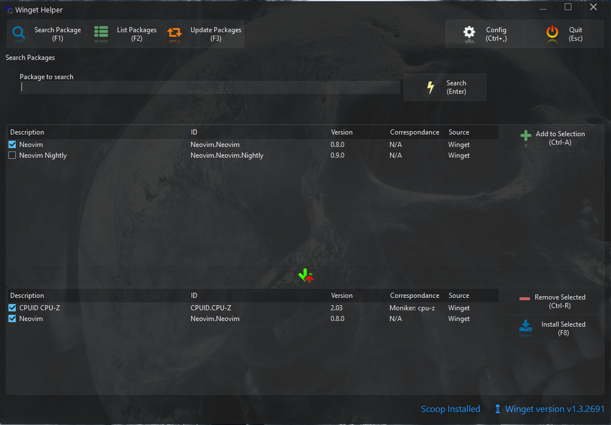Click the lightning bolt Search icon

tap(431, 87)
